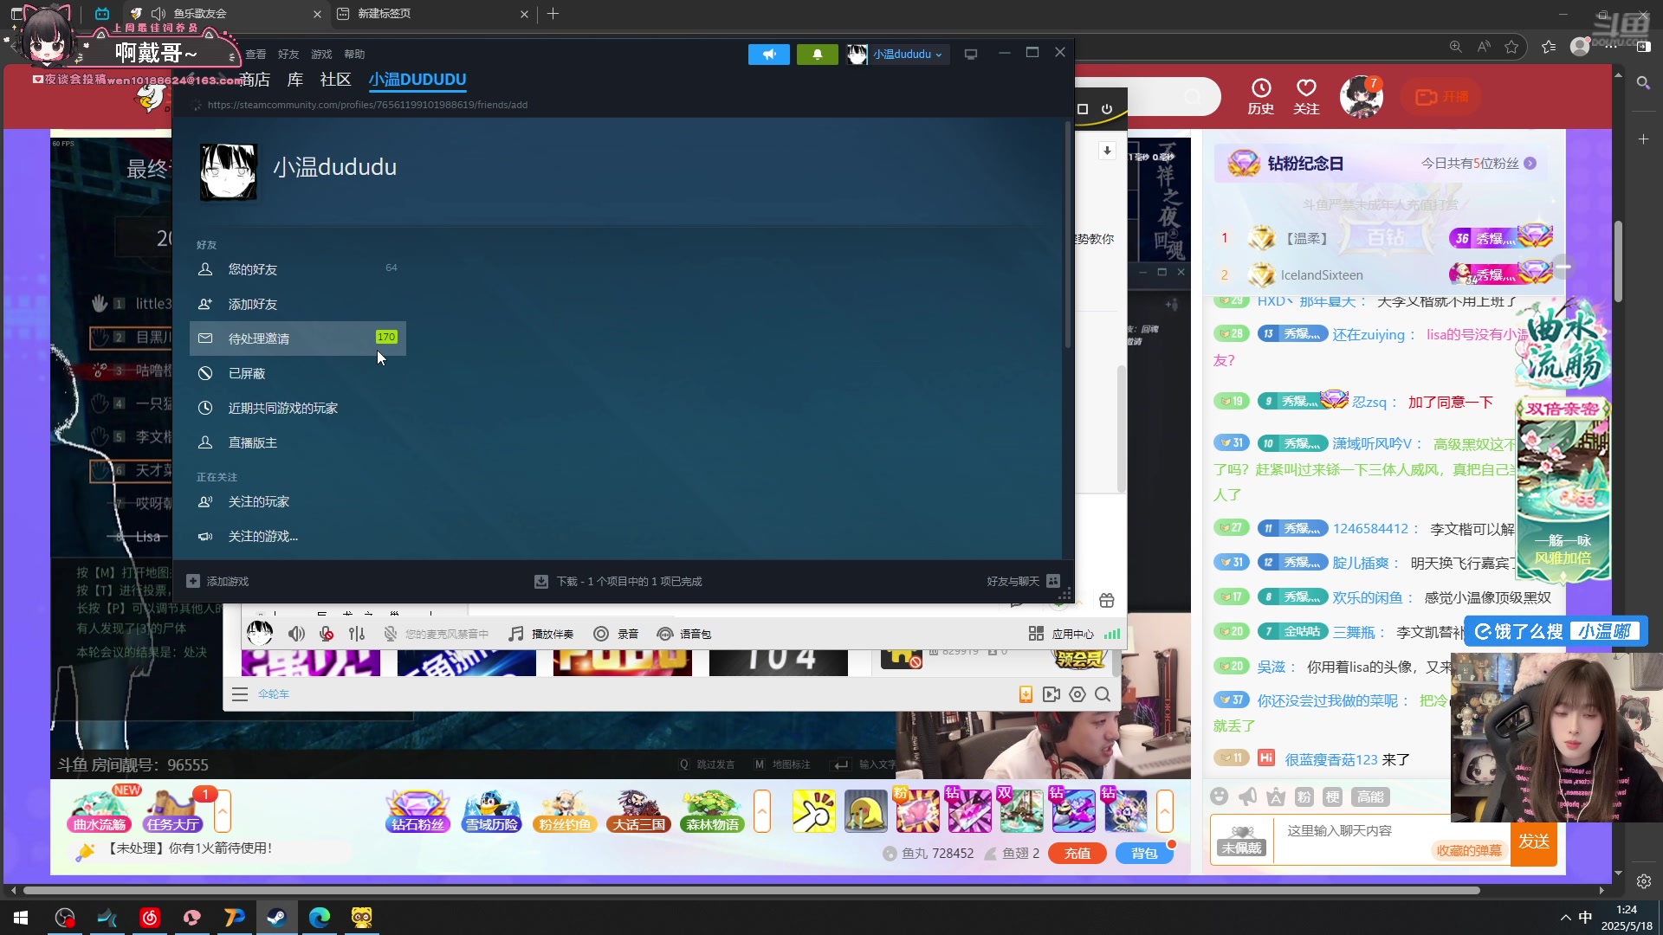
Task: Open 语音包 voice pack
Action: [684, 634]
